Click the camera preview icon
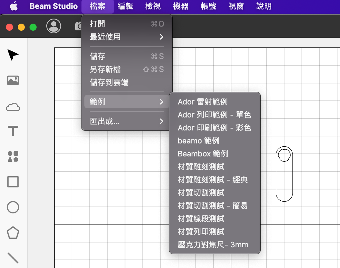Screen dimensions: 340x268 coord(78,26)
